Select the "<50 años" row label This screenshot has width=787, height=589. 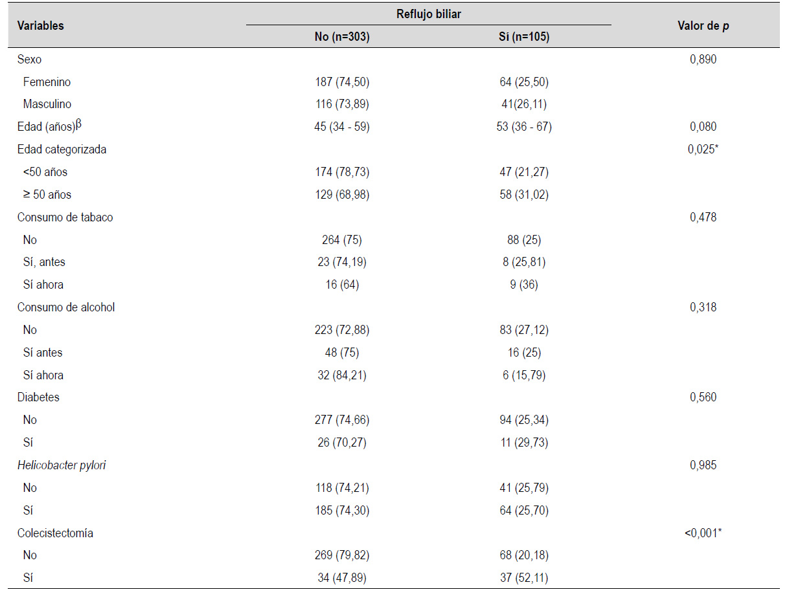pyautogui.click(x=45, y=172)
